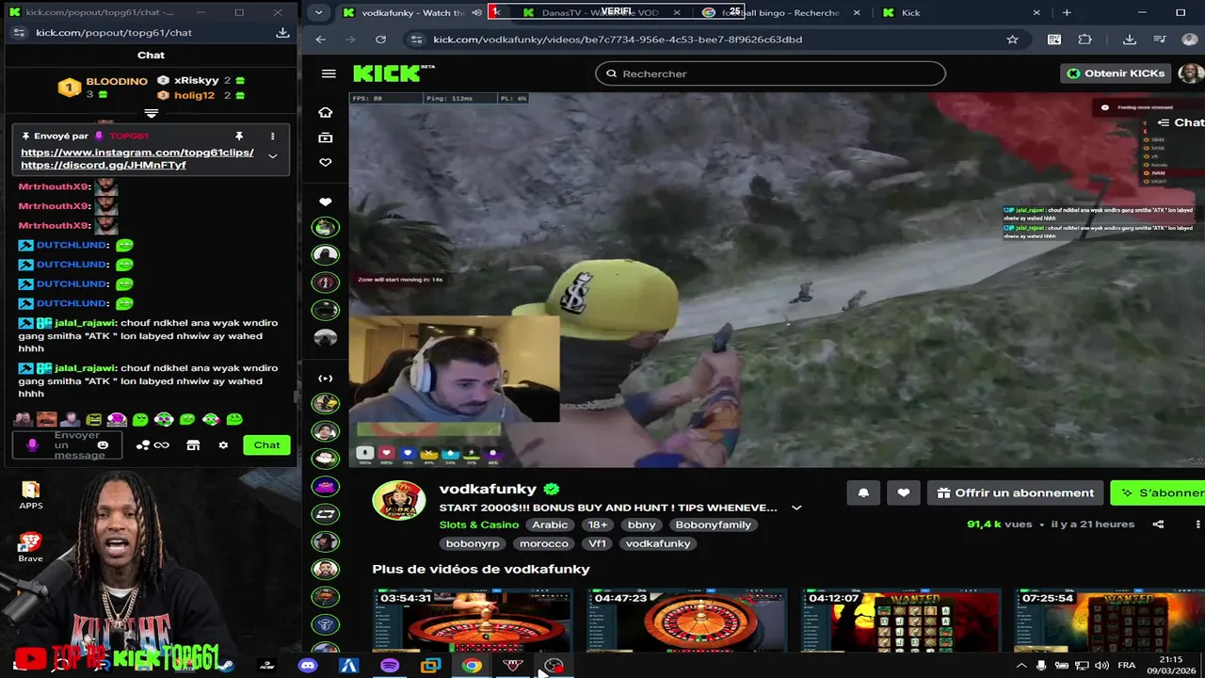The image size is (1205, 678).
Task: Click the purple microphone in chat input
Action: coord(32,445)
